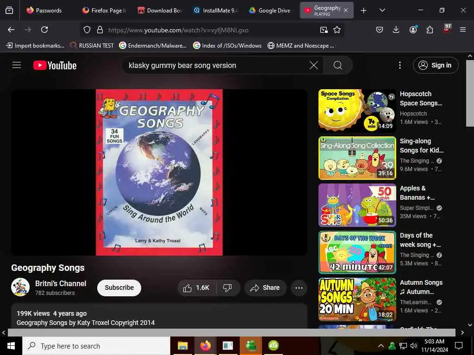Viewport: 474px width, 355px height.
Task: Open the network icon in system tray
Action: 403,346
